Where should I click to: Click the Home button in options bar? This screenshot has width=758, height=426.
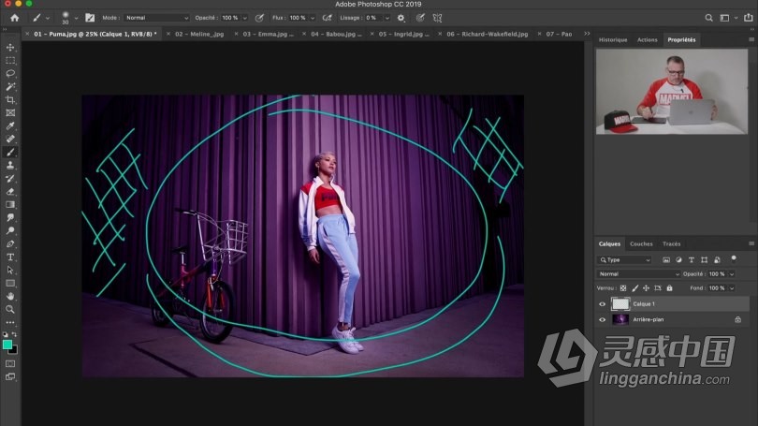coord(14,18)
